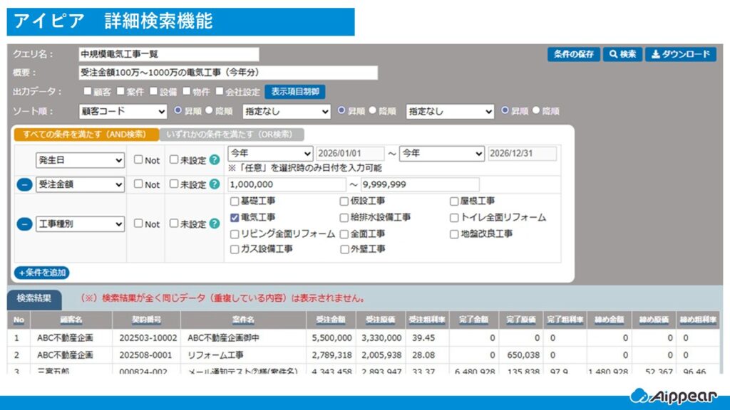Click the help icon in 工事種別 row
The height and width of the screenshot is (410, 730).
pyautogui.click(x=214, y=224)
